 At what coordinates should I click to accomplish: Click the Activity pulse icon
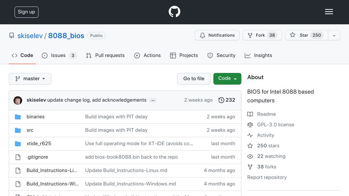[250, 135]
